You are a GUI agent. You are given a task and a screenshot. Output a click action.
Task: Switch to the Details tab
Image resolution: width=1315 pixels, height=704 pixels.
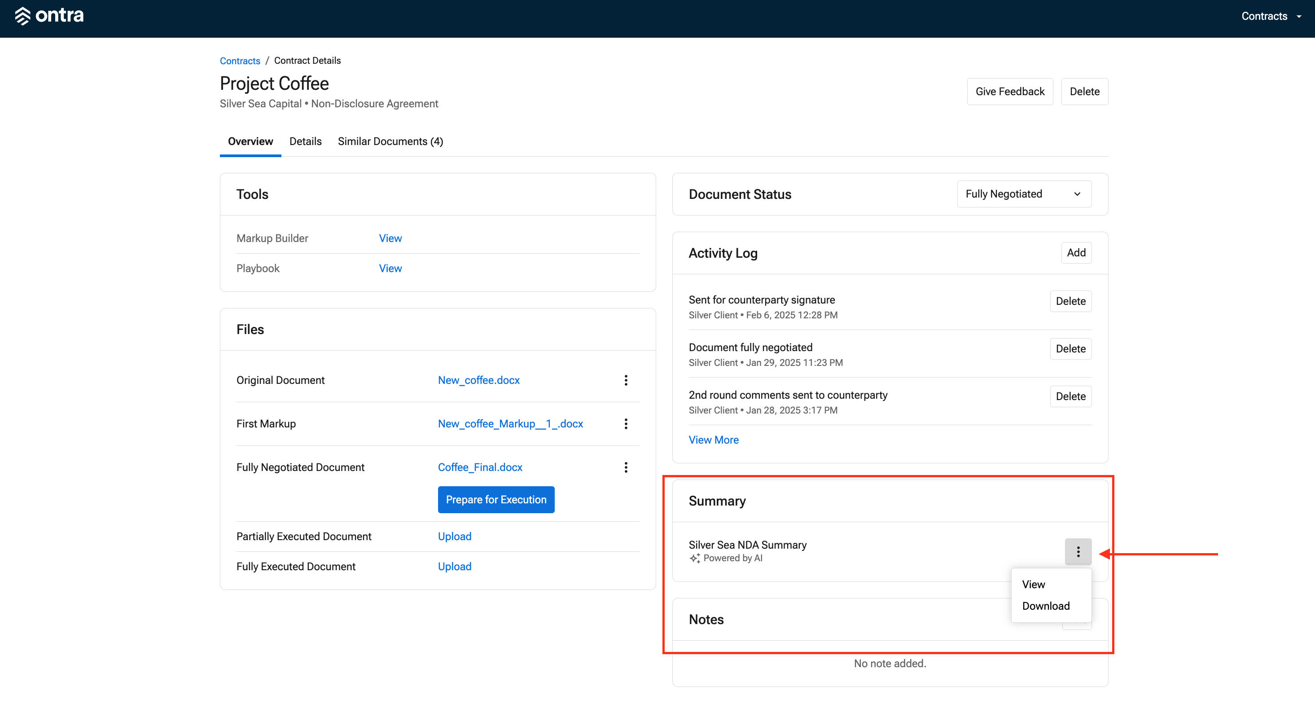pos(305,141)
